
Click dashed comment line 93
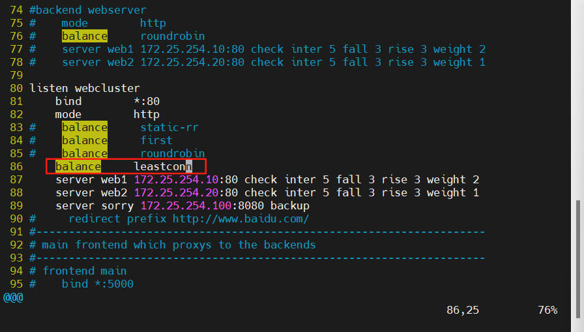[x=257, y=258]
